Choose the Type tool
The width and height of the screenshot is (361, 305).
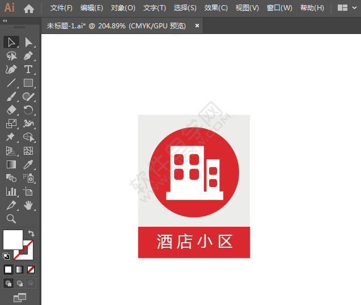[28, 69]
